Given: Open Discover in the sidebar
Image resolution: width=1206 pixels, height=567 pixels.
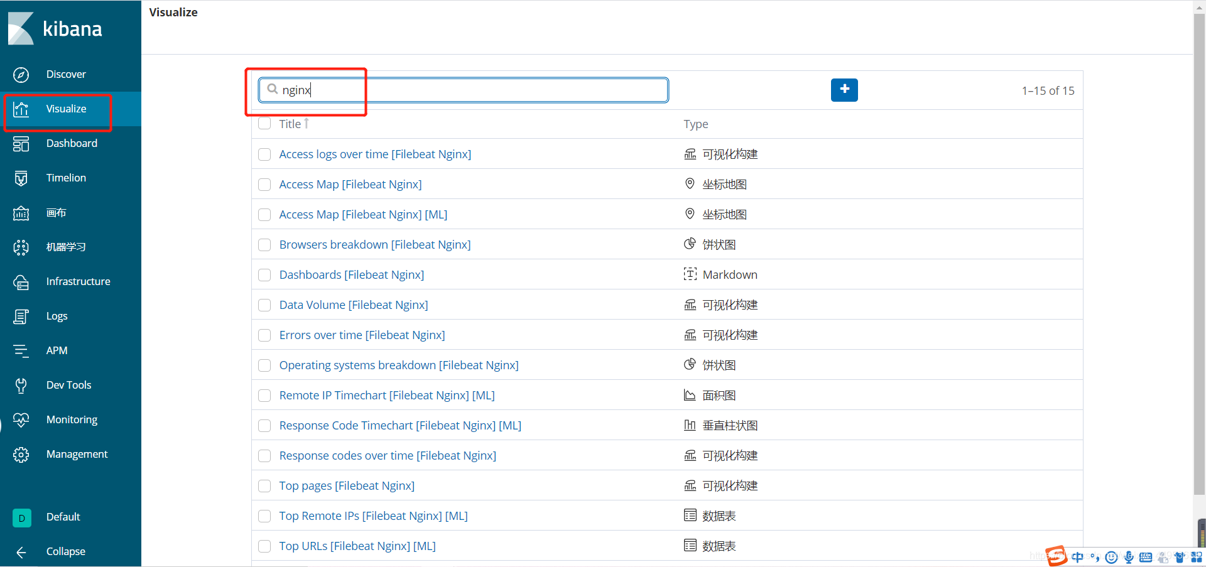Looking at the screenshot, I should point(66,74).
